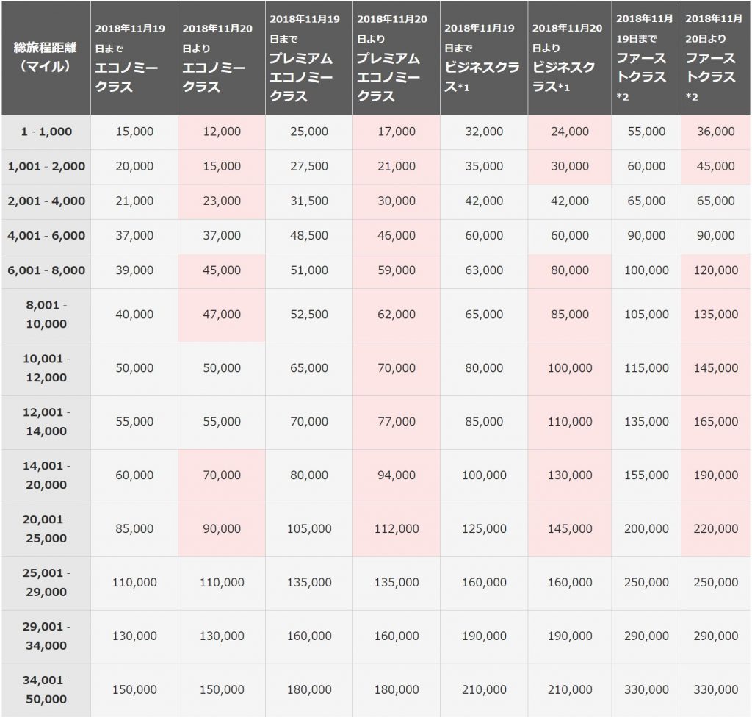Select the 330,000 cell in last column
The height and width of the screenshot is (718, 752).
point(715,690)
